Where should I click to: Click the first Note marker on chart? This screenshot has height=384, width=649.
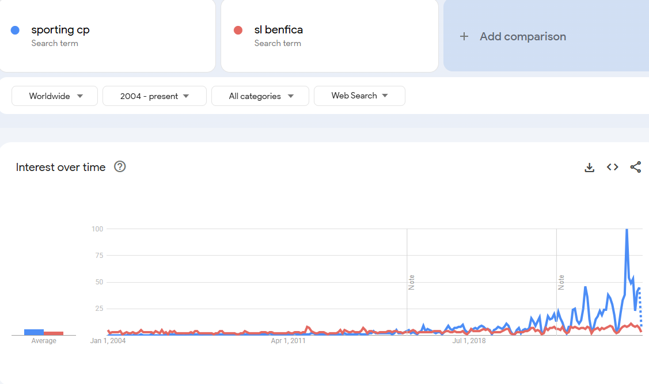pyautogui.click(x=411, y=282)
